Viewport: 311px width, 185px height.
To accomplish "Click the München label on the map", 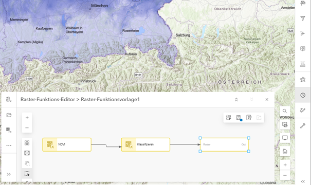I will click(100, 6).
